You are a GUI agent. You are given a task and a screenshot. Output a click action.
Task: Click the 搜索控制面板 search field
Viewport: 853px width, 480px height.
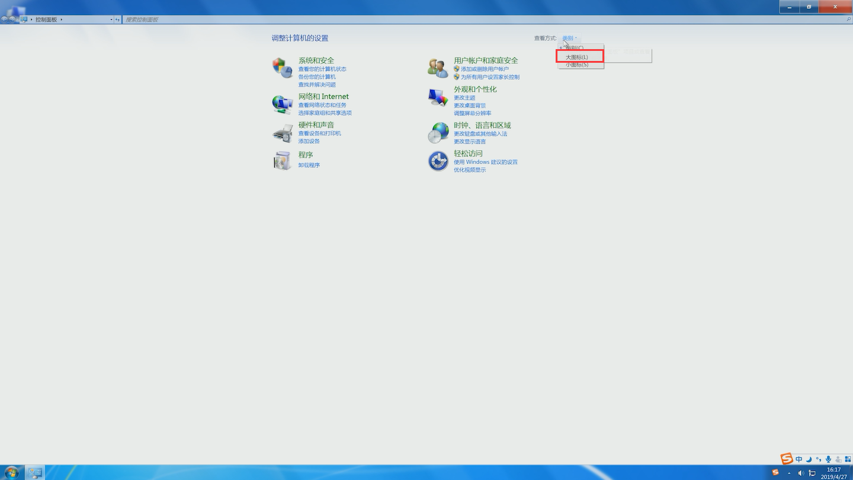click(486, 20)
